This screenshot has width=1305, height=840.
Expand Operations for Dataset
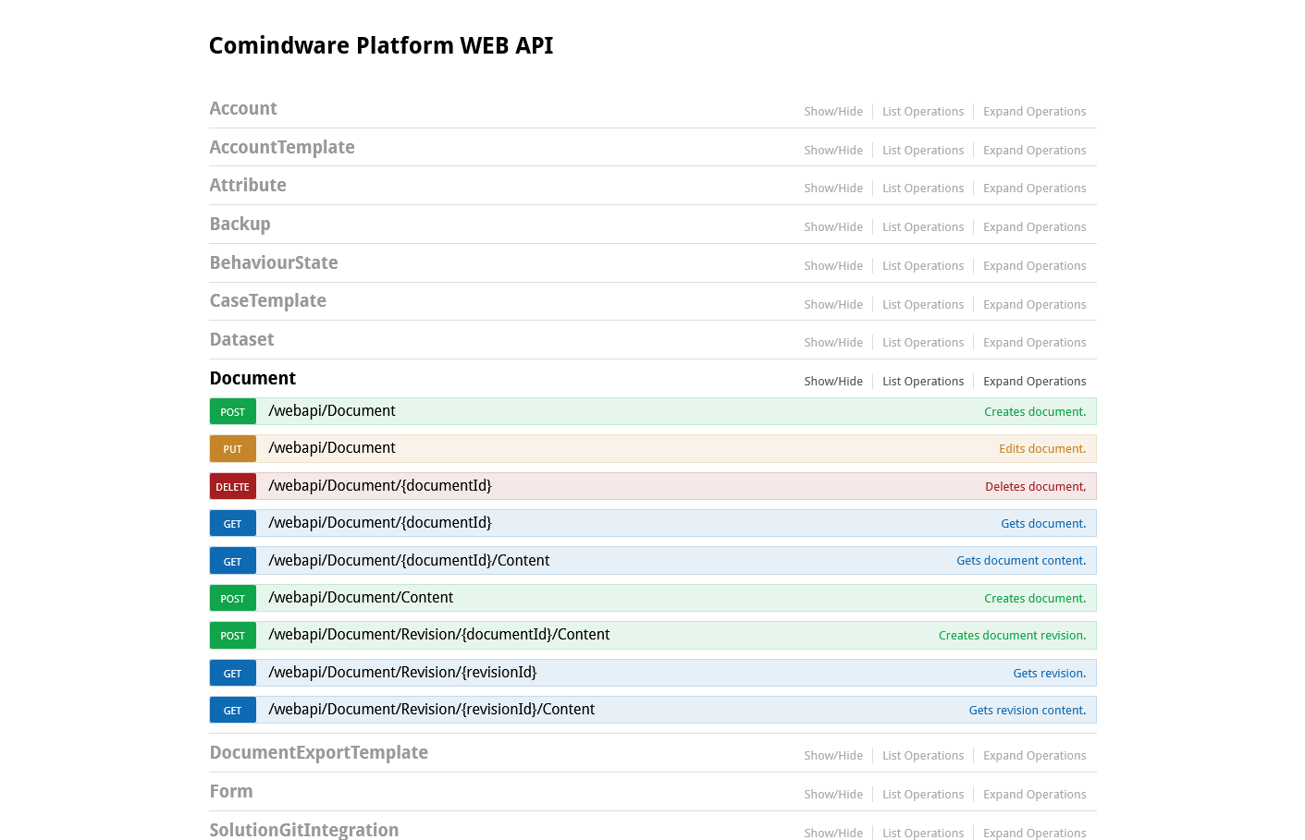pos(1035,343)
